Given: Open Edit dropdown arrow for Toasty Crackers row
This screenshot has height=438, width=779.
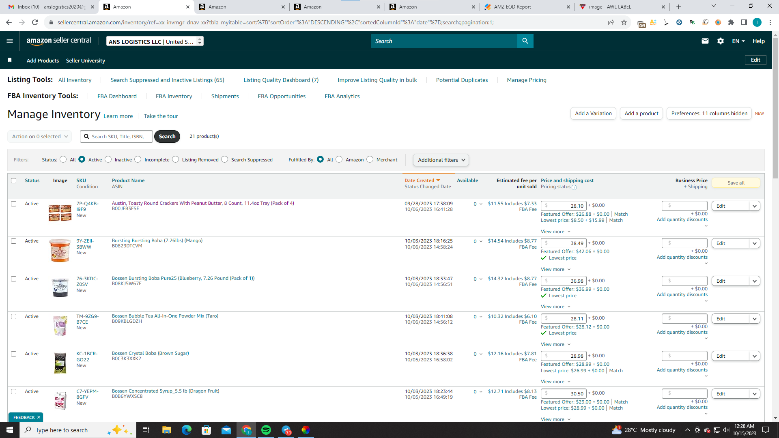Looking at the screenshot, I should pos(755,206).
